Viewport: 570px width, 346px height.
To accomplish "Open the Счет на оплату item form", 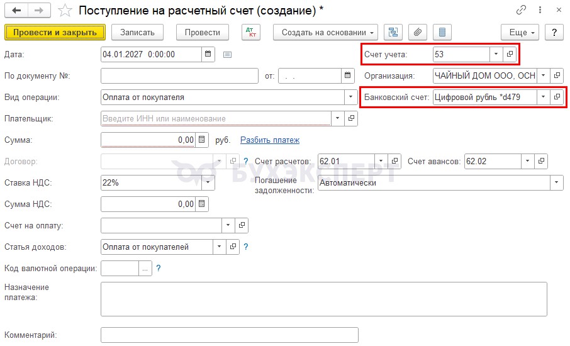I will click(242, 225).
